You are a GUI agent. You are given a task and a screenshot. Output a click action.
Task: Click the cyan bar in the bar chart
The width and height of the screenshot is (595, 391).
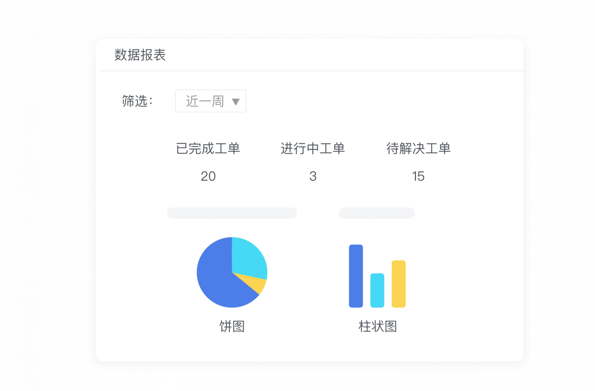click(x=377, y=291)
